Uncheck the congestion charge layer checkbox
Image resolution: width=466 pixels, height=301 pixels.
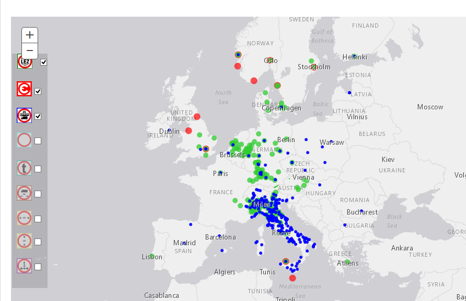[38, 92]
